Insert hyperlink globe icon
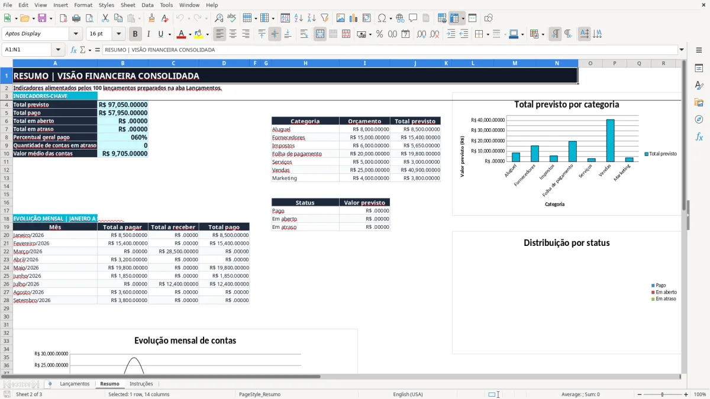 tap(400, 18)
